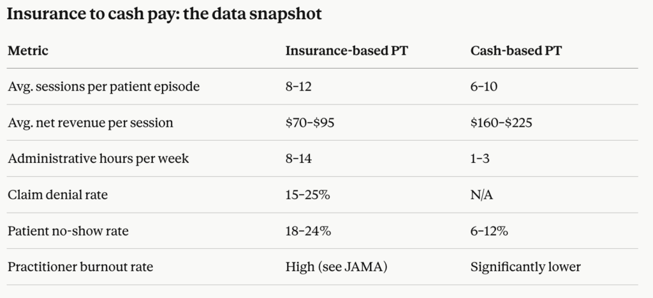
Task: Click the $160–$225 revenue cell
Action: click(x=501, y=123)
